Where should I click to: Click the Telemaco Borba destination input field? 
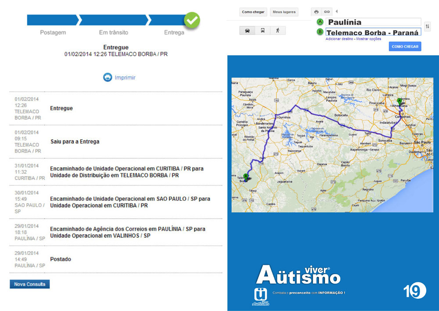tap(373, 32)
